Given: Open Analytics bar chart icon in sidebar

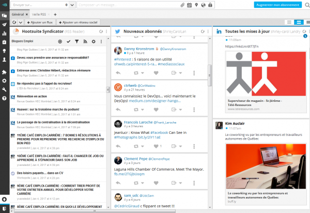Looking at the screenshot, I should tap(4, 34).
